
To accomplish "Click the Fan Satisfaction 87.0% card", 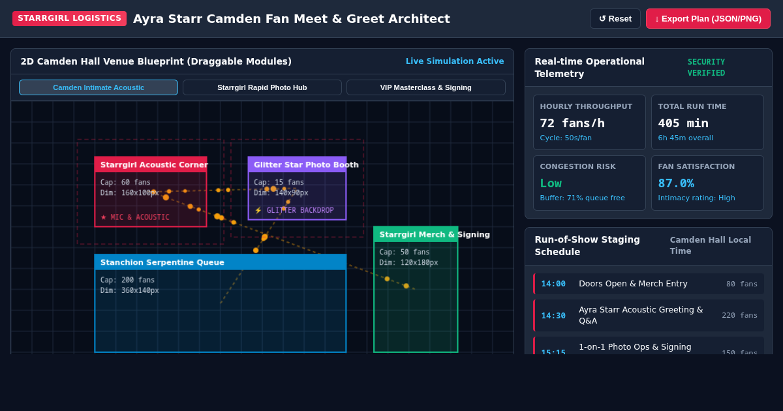I will pos(707,183).
